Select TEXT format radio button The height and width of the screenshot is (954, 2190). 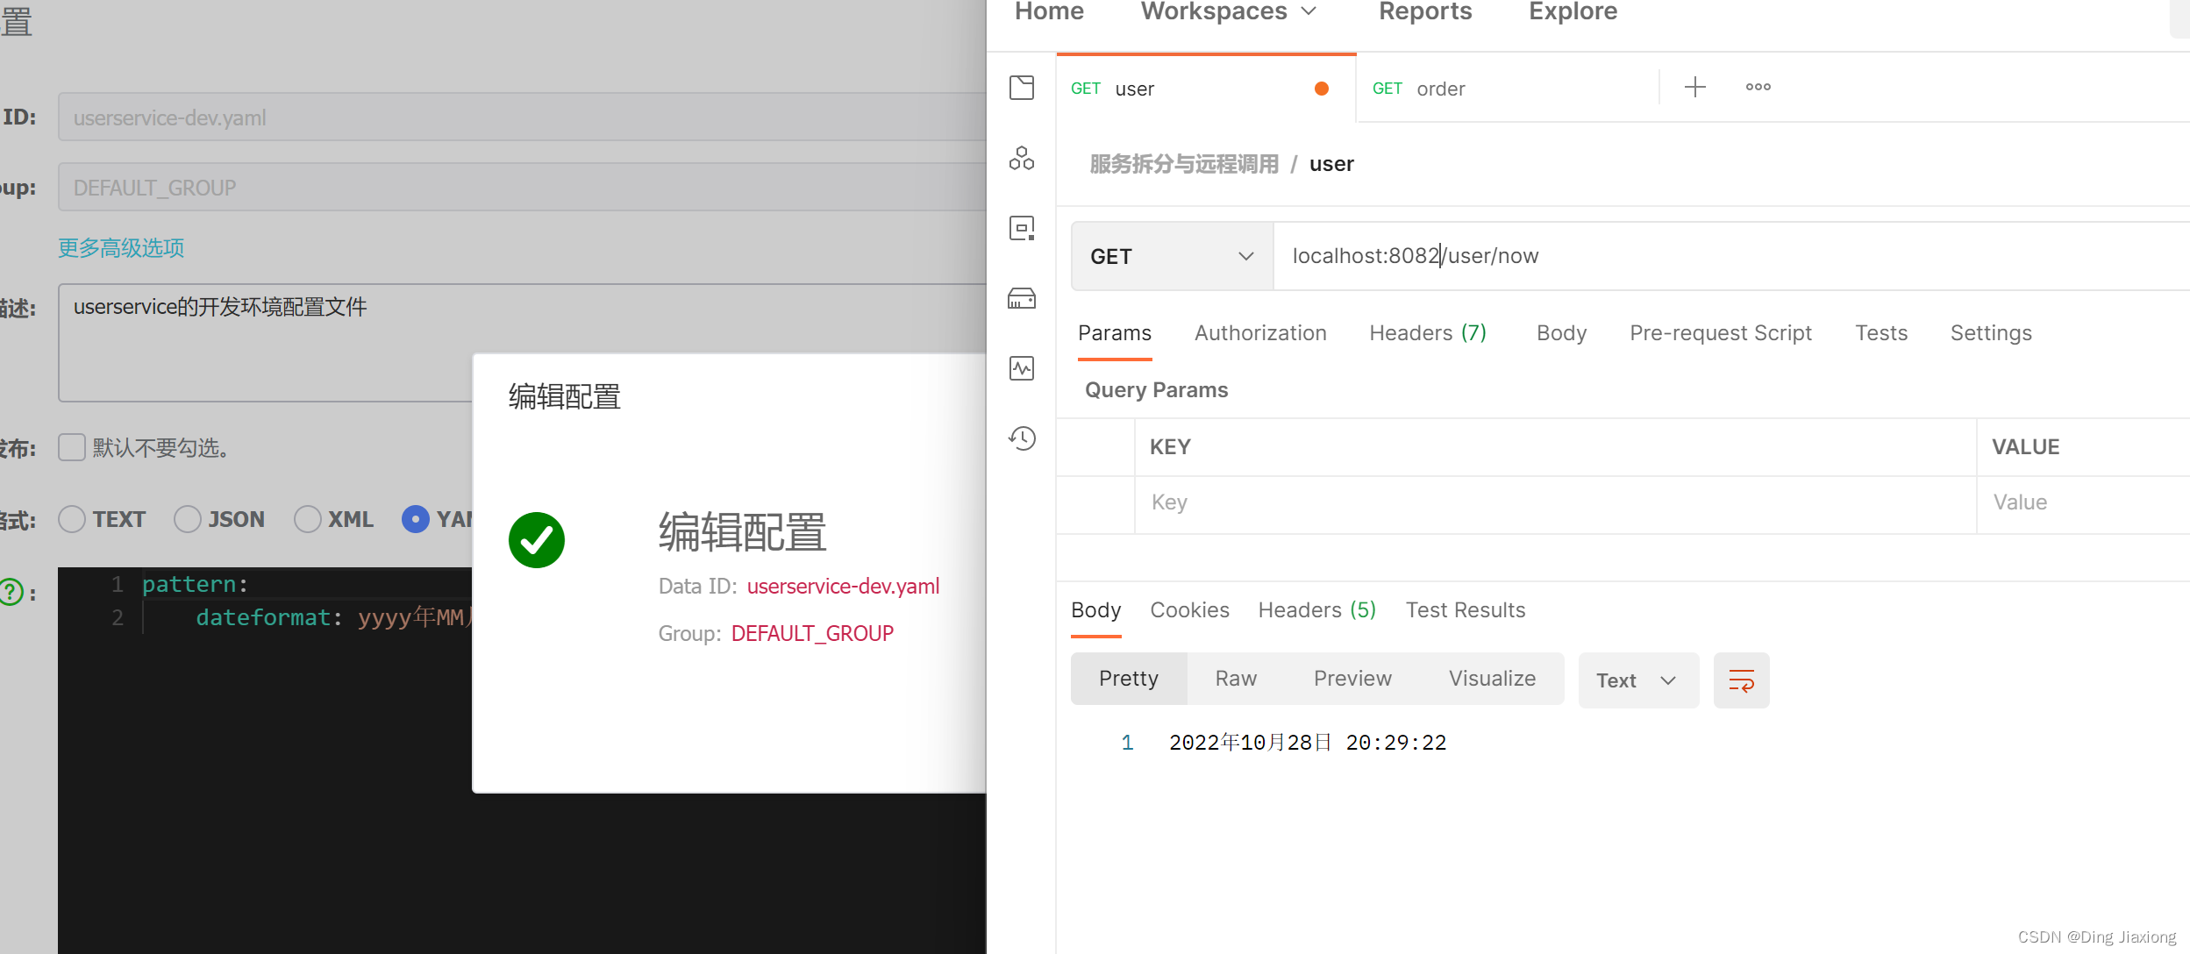click(72, 519)
